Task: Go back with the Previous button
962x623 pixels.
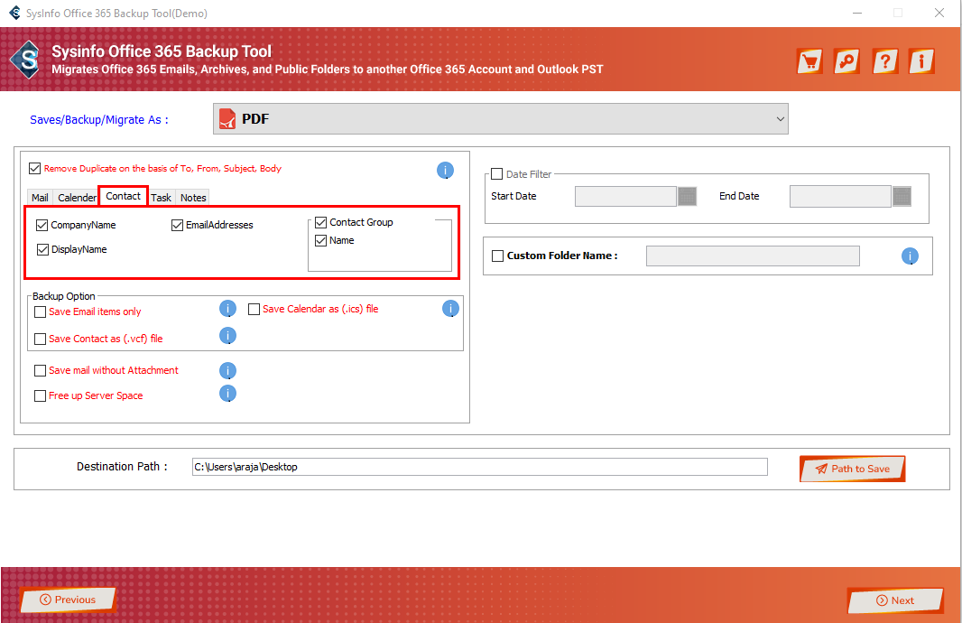Action: coord(68,600)
